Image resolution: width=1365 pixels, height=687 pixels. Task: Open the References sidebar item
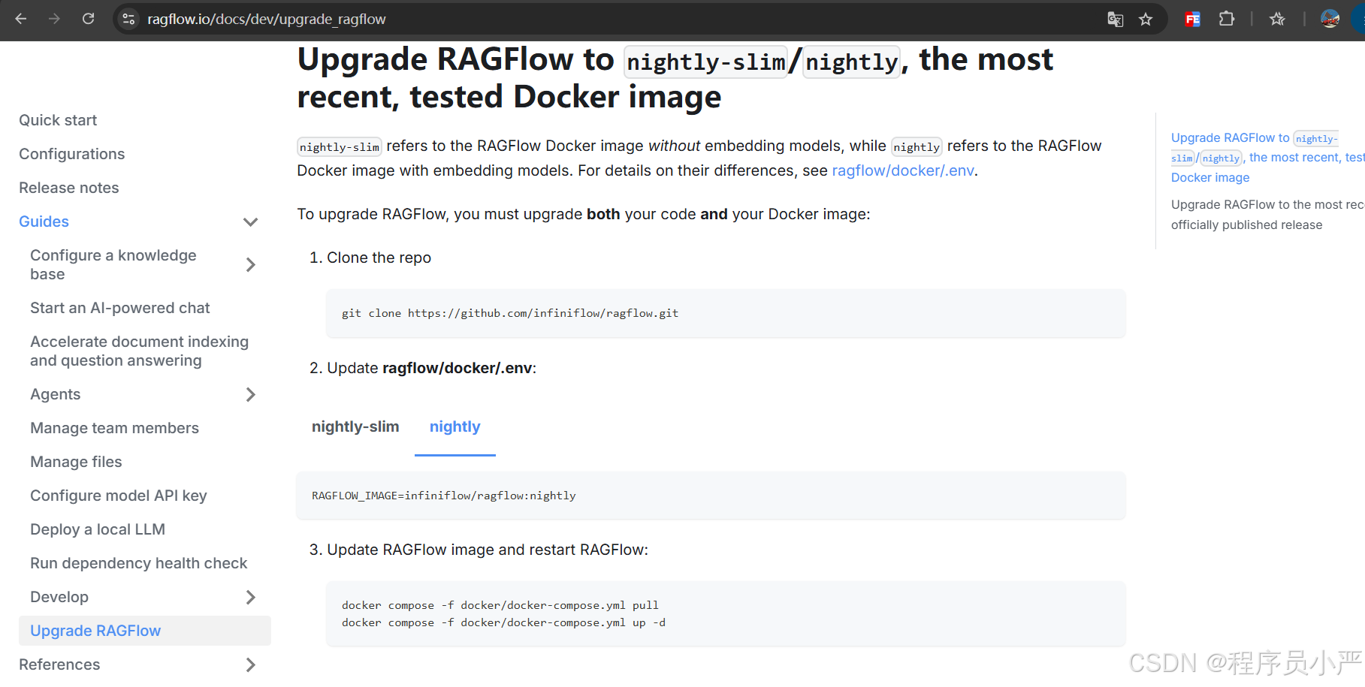pos(59,664)
